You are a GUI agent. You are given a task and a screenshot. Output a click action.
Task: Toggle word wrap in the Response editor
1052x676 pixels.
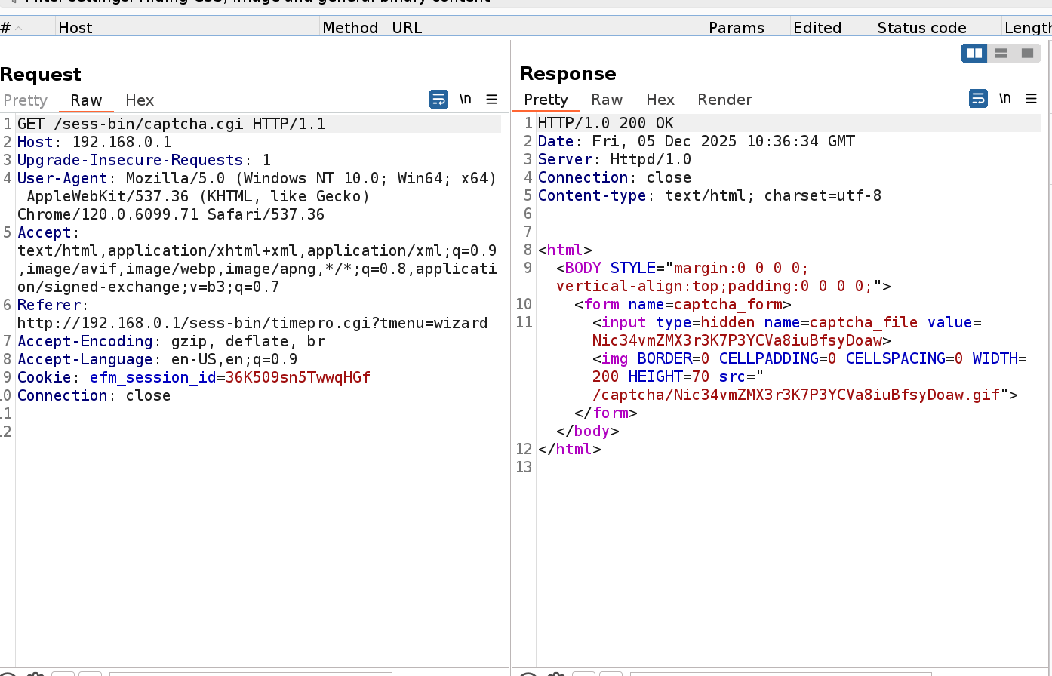pyautogui.click(x=978, y=99)
